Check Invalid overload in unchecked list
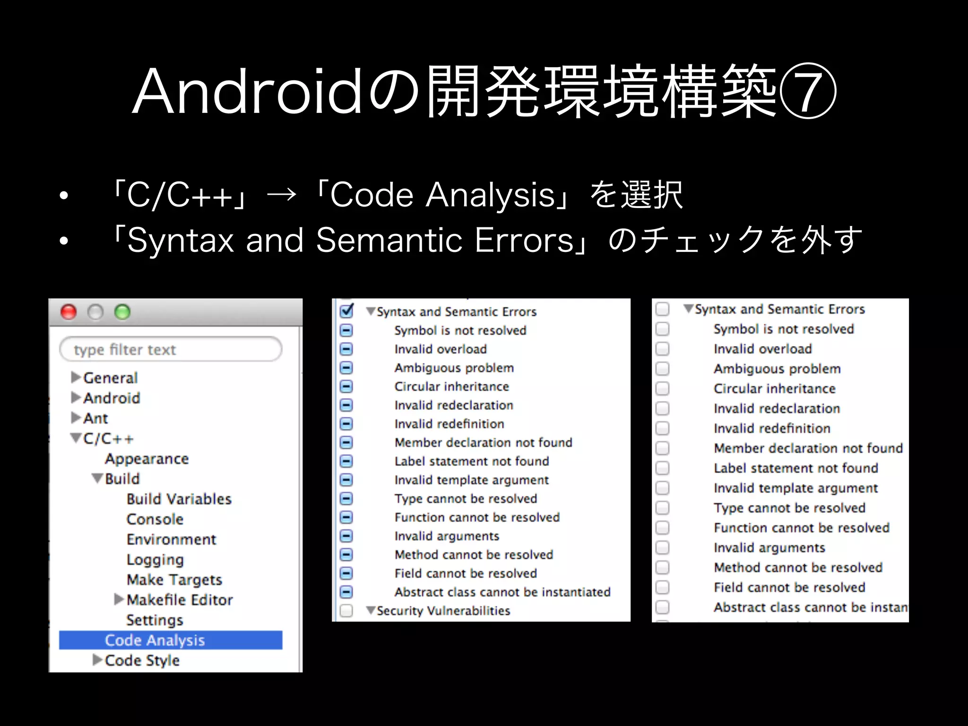 pos(662,349)
